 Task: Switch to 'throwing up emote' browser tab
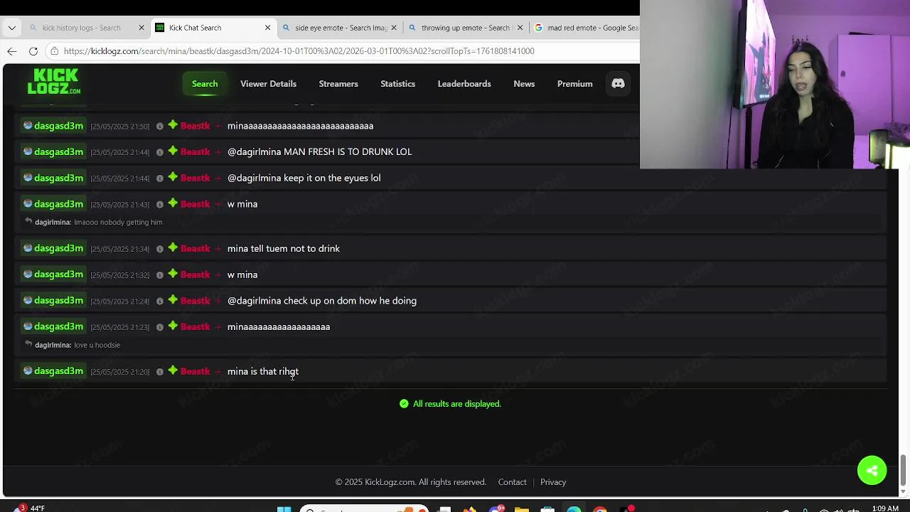(466, 28)
